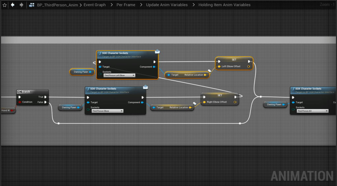Image resolution: width=337 pixels, height=186 pixels.
Task: Click the Branch node's False execution pin
Action: point(45,102)
